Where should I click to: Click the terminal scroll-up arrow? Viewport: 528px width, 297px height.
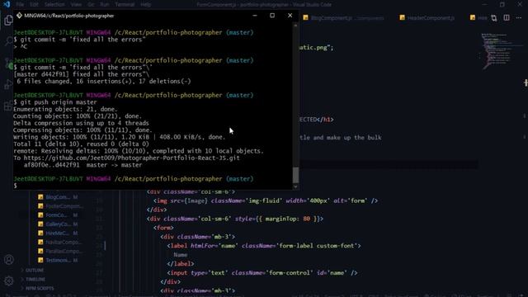coord(295,26)
